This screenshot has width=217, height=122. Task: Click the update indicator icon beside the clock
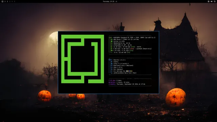[116, 1]
